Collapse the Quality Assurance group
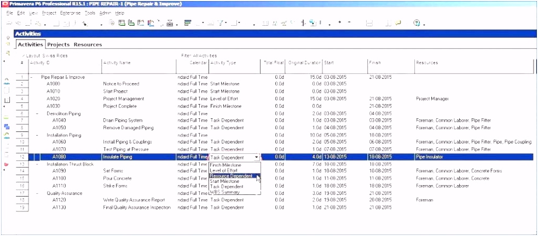 (x=37, y=193)
